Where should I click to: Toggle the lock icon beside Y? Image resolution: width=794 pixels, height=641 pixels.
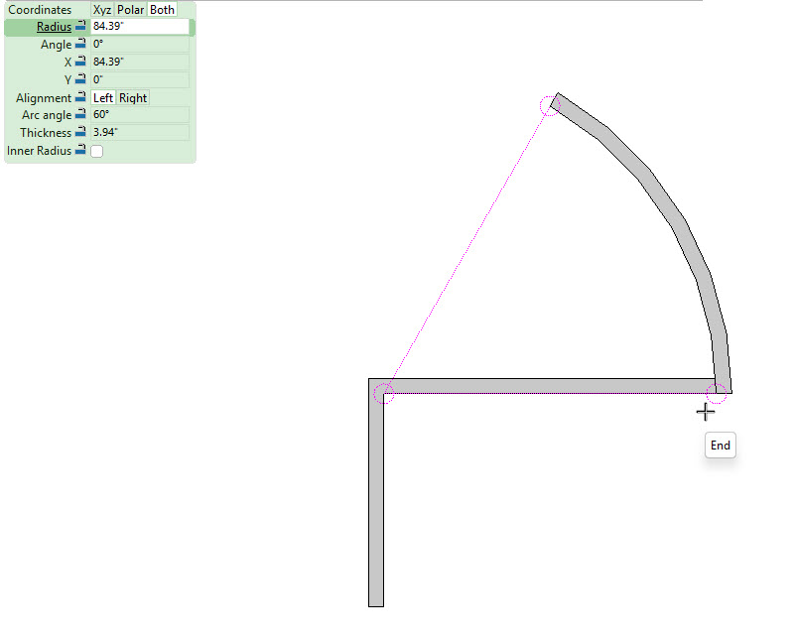pyautogui.click(x=80, y=79)
